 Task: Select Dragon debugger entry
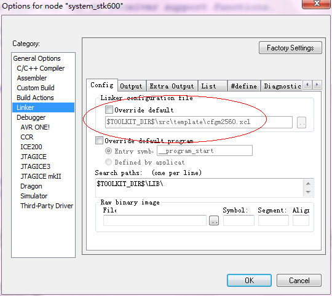31,186
